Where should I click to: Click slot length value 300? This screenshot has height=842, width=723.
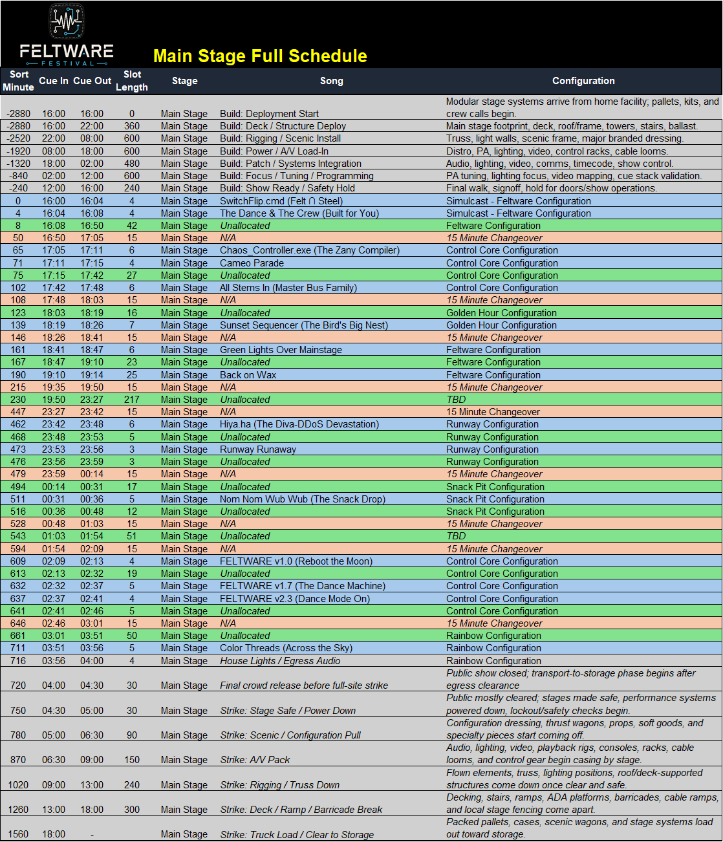pyautogui.click(x=132, y=810)
